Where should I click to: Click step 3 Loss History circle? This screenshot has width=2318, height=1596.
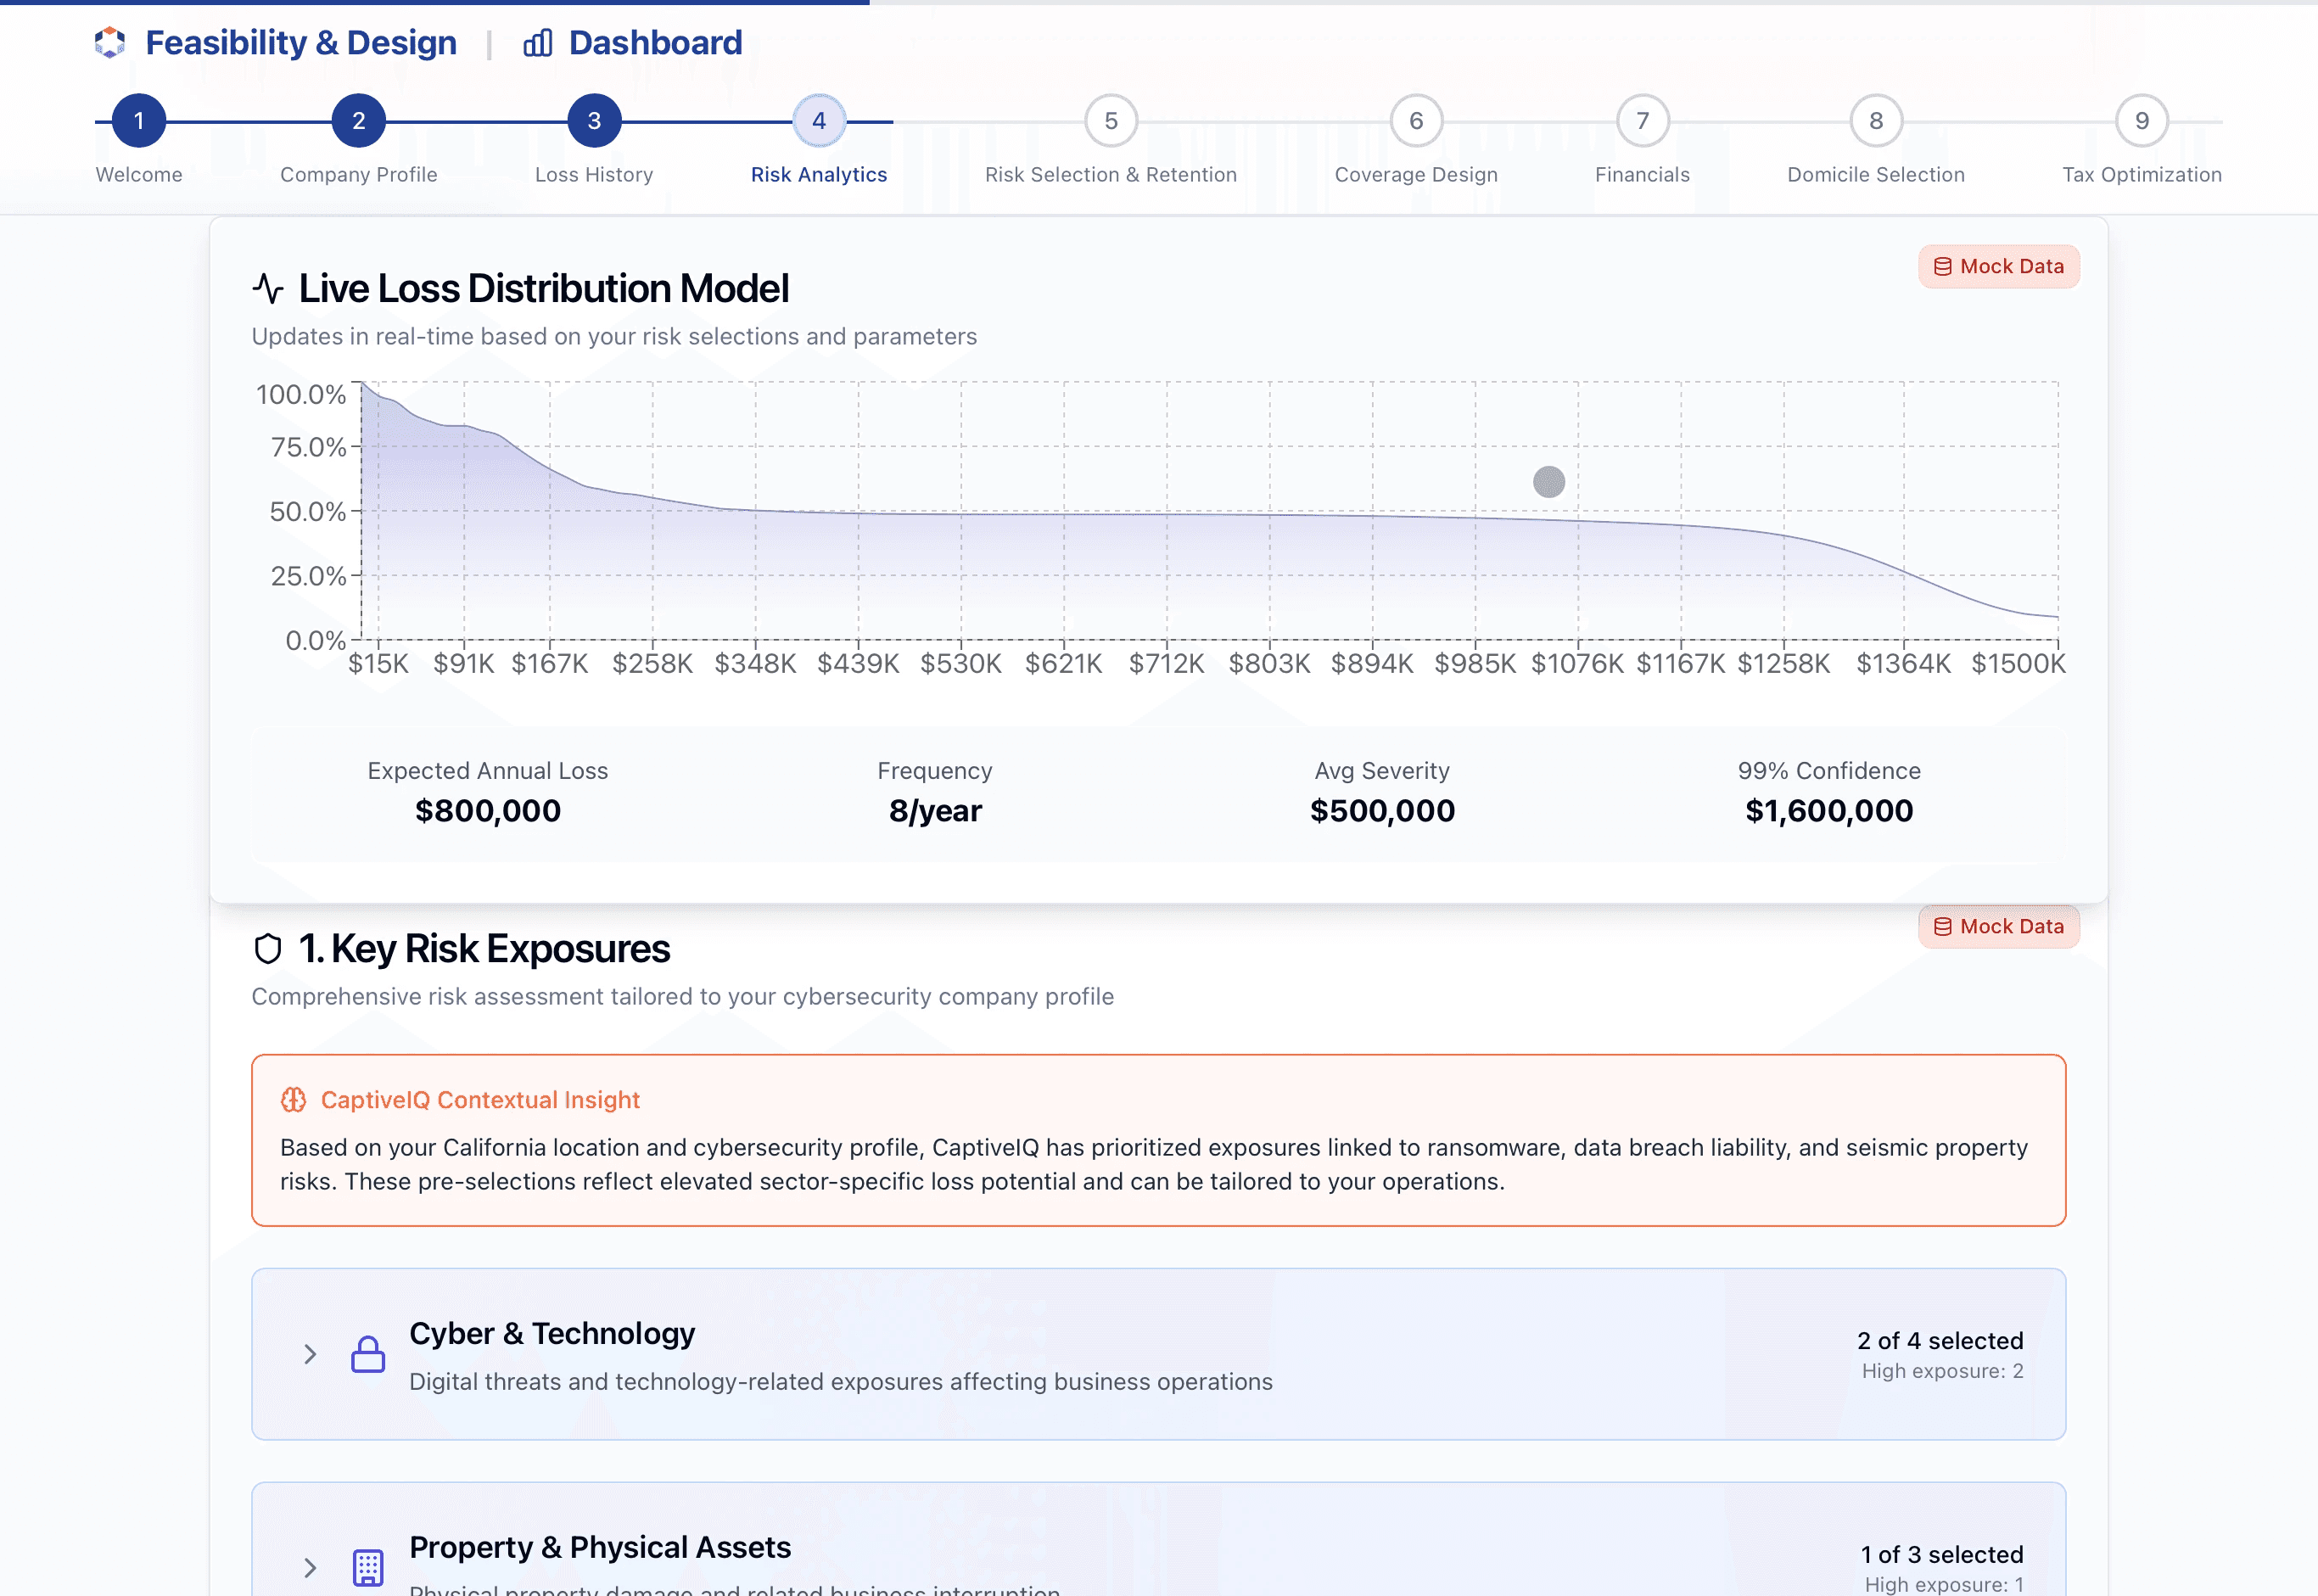[594, 121]
